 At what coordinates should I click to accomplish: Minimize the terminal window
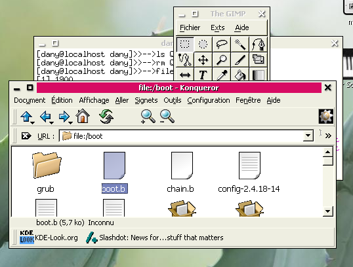pyautogui.click(x=42, y=44)
